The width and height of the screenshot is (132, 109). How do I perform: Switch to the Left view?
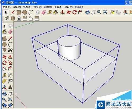37,19
